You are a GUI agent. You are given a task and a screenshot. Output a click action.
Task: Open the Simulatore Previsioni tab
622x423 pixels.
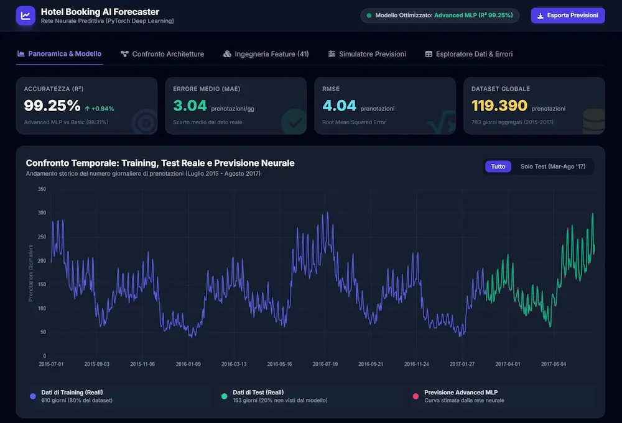[368, 54]
